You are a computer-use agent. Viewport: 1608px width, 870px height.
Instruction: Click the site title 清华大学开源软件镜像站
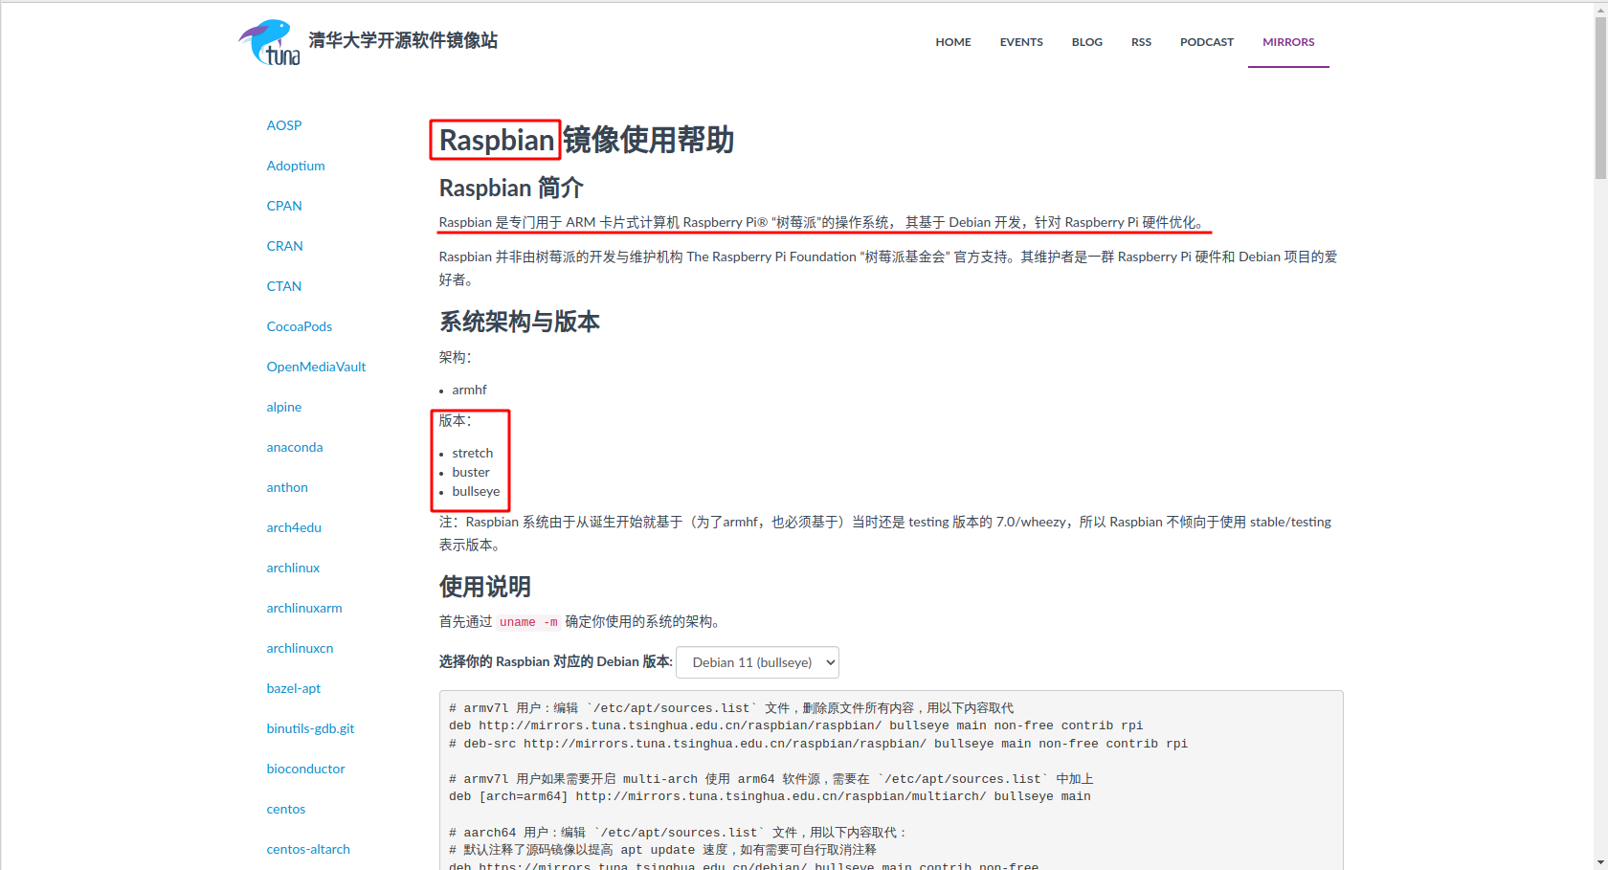(x=403, y=40)
